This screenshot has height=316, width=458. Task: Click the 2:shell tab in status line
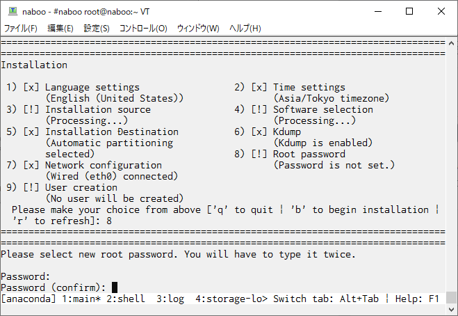coord(126,299)
